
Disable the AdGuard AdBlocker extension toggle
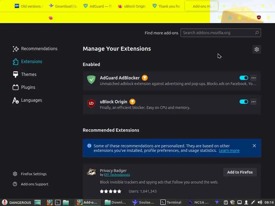[244, 78]
